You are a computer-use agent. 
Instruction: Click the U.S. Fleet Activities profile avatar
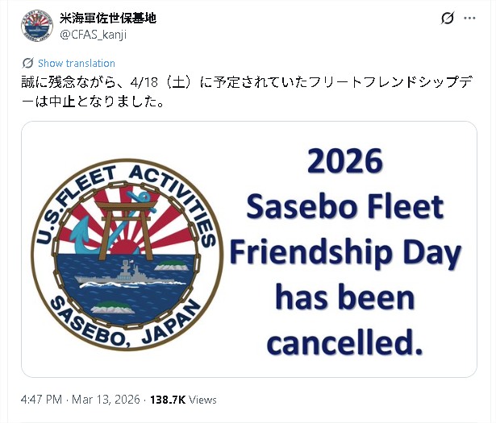pos(35,26)
